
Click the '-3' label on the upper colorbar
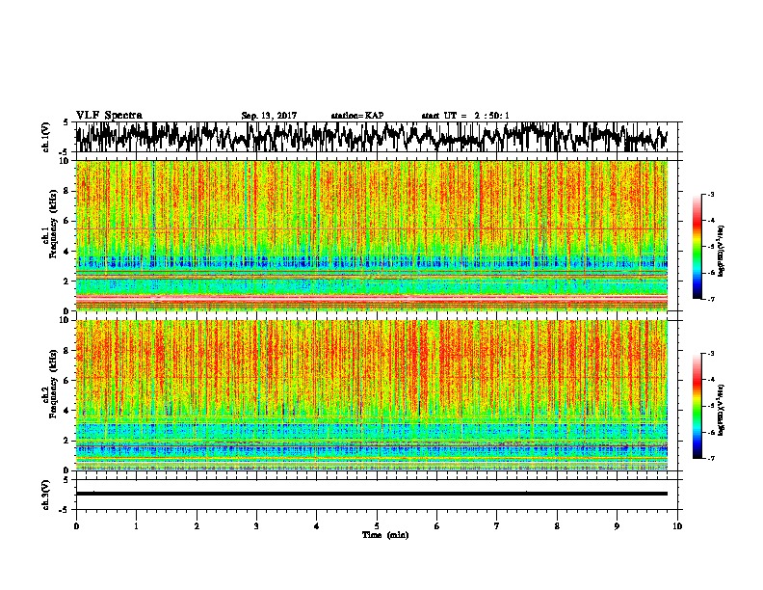[x=710, y=194]
